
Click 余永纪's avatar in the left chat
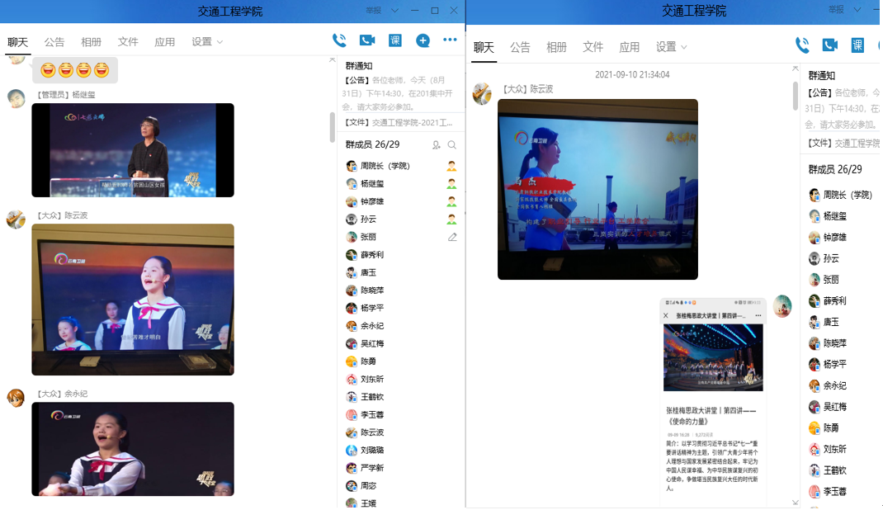point(16,398)
